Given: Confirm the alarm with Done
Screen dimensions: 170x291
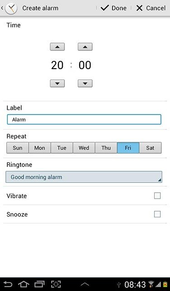Looking at the screenshot, I should (114, 8).
